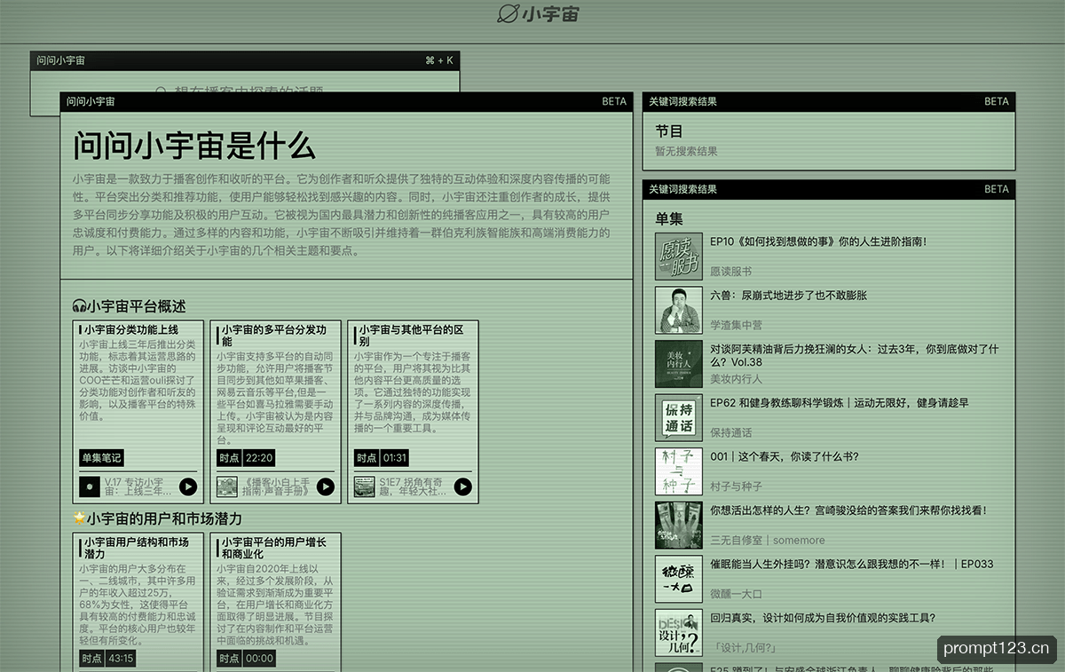1065x672 pixels.
Task: Open 美妆内行人 episode cover thumbnail
Action: 679,363
